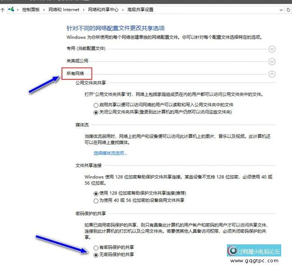This screenshot has height=269, width=292.
Task: Open the address bar history dropdown arrow
Action: 281,9
